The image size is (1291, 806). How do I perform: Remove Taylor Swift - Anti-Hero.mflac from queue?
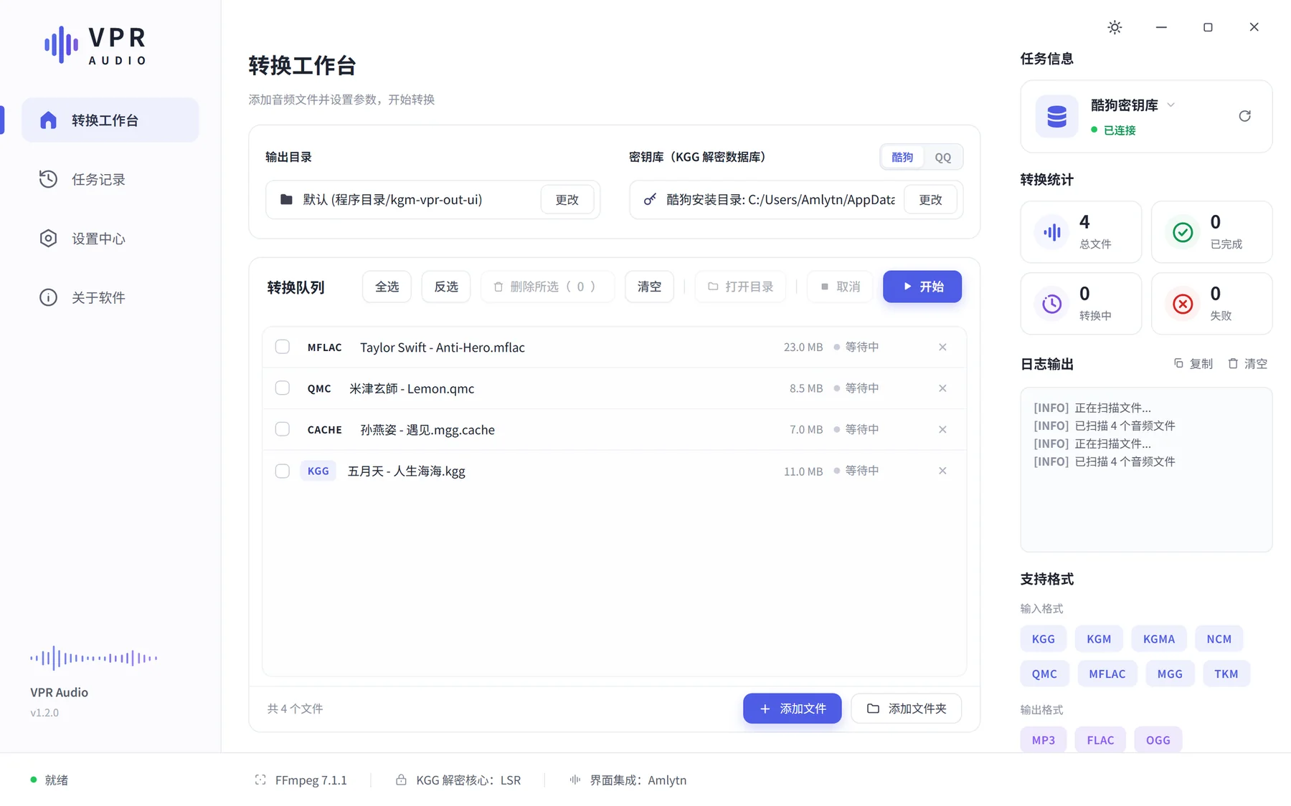pos(942,347)
